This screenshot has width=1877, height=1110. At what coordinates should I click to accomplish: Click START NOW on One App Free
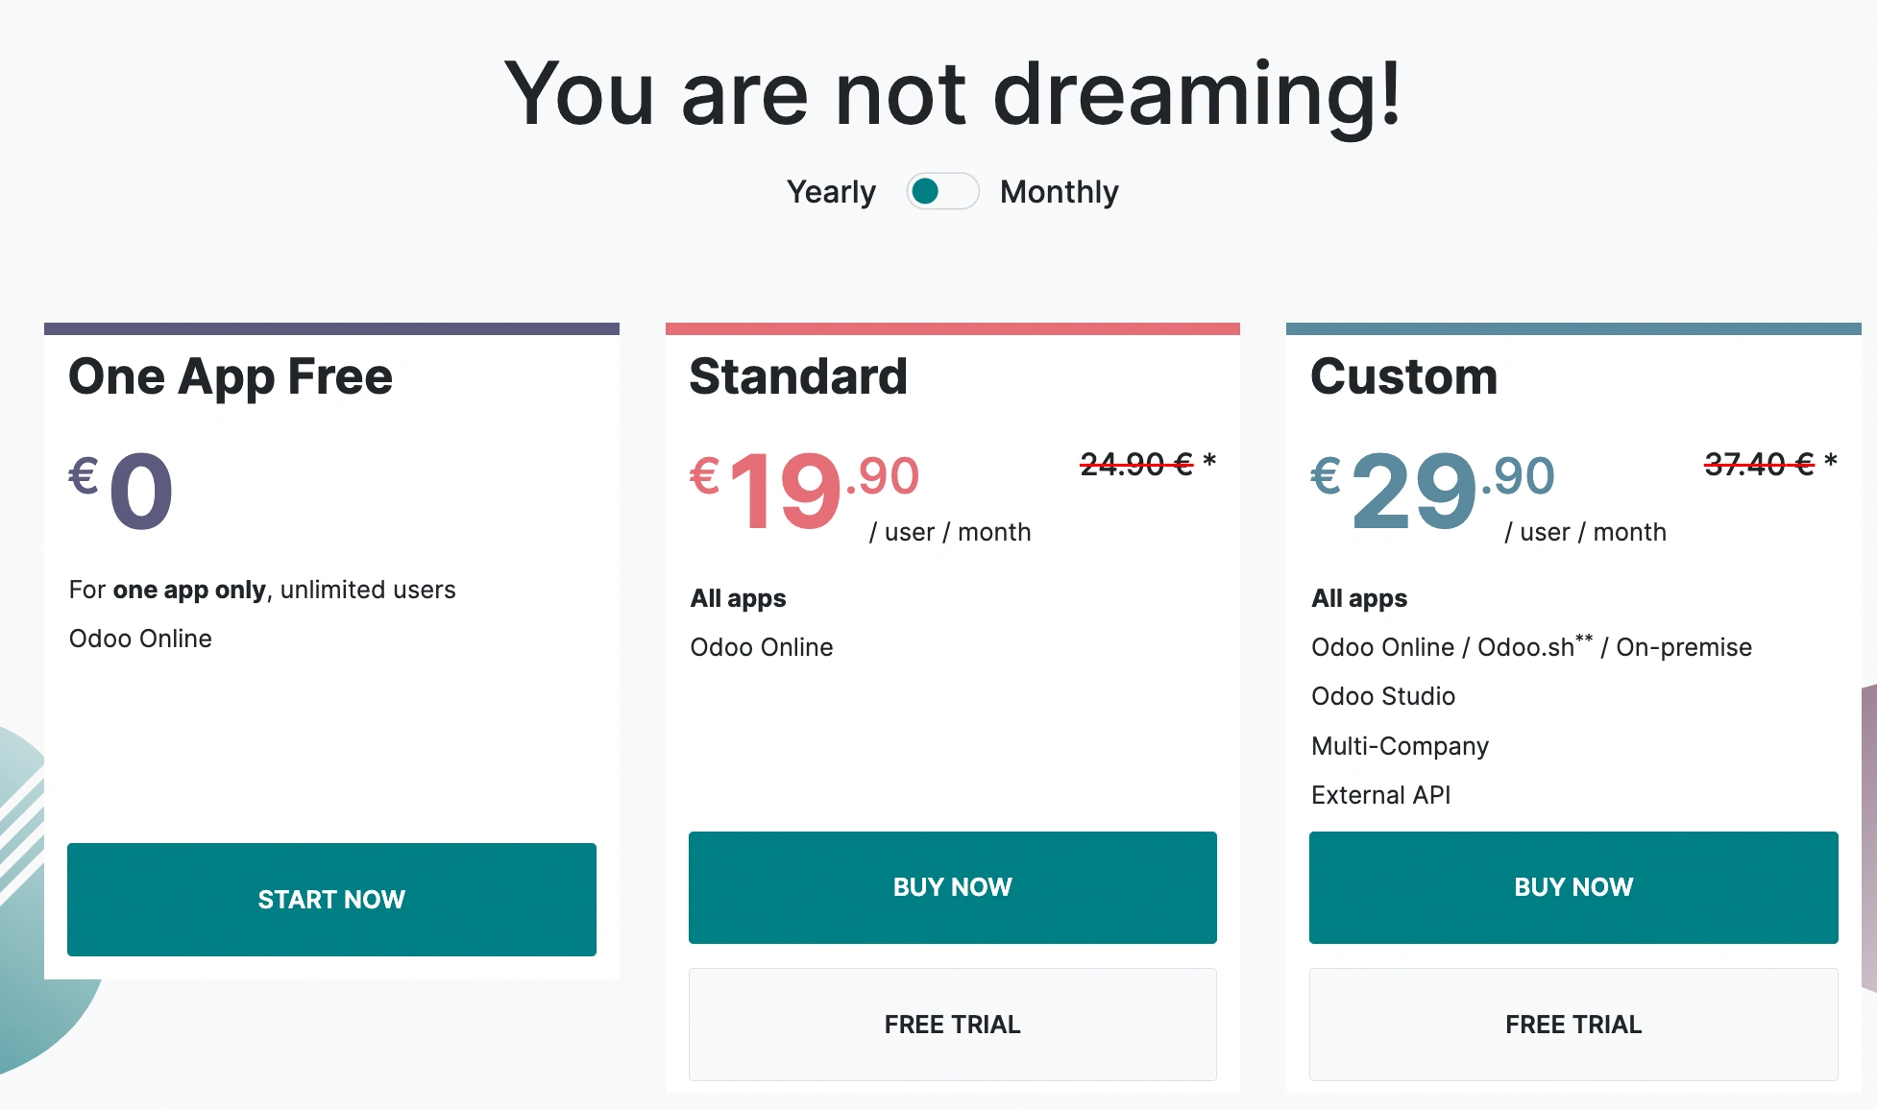coord(331,900)
